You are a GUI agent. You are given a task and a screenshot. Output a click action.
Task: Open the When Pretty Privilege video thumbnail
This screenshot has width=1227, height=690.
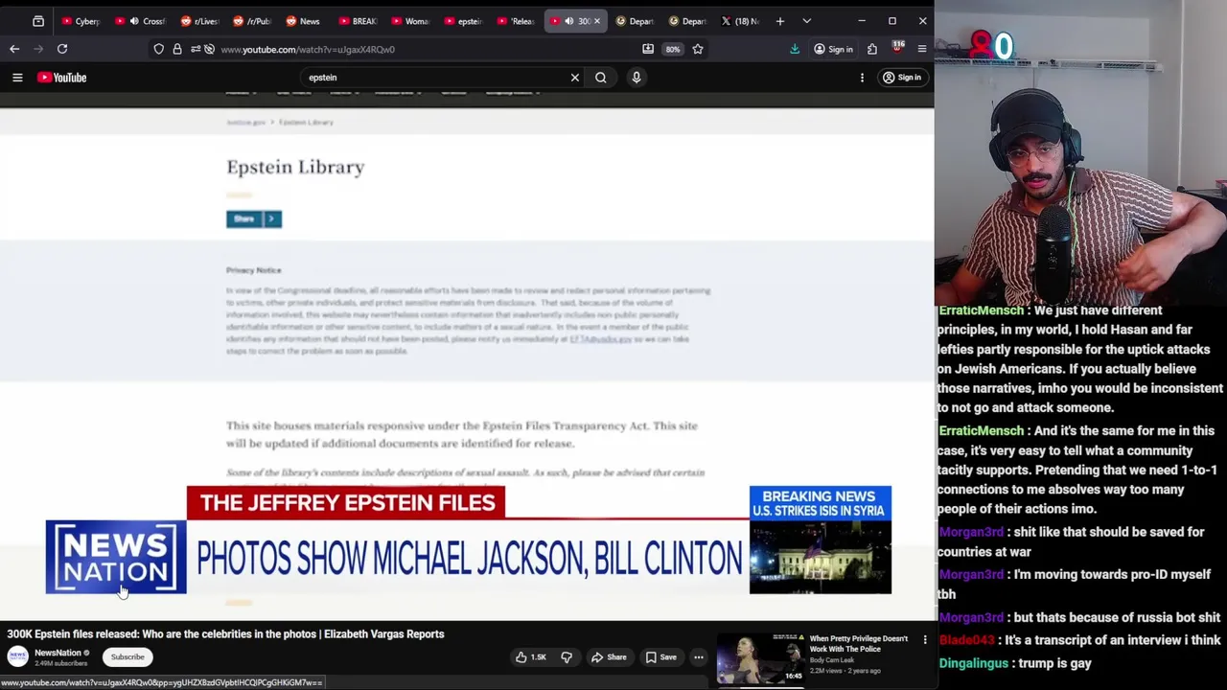761,659
